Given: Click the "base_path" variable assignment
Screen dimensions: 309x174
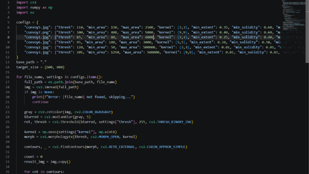Looking at the screenshot, I should [x=31, y=62].
